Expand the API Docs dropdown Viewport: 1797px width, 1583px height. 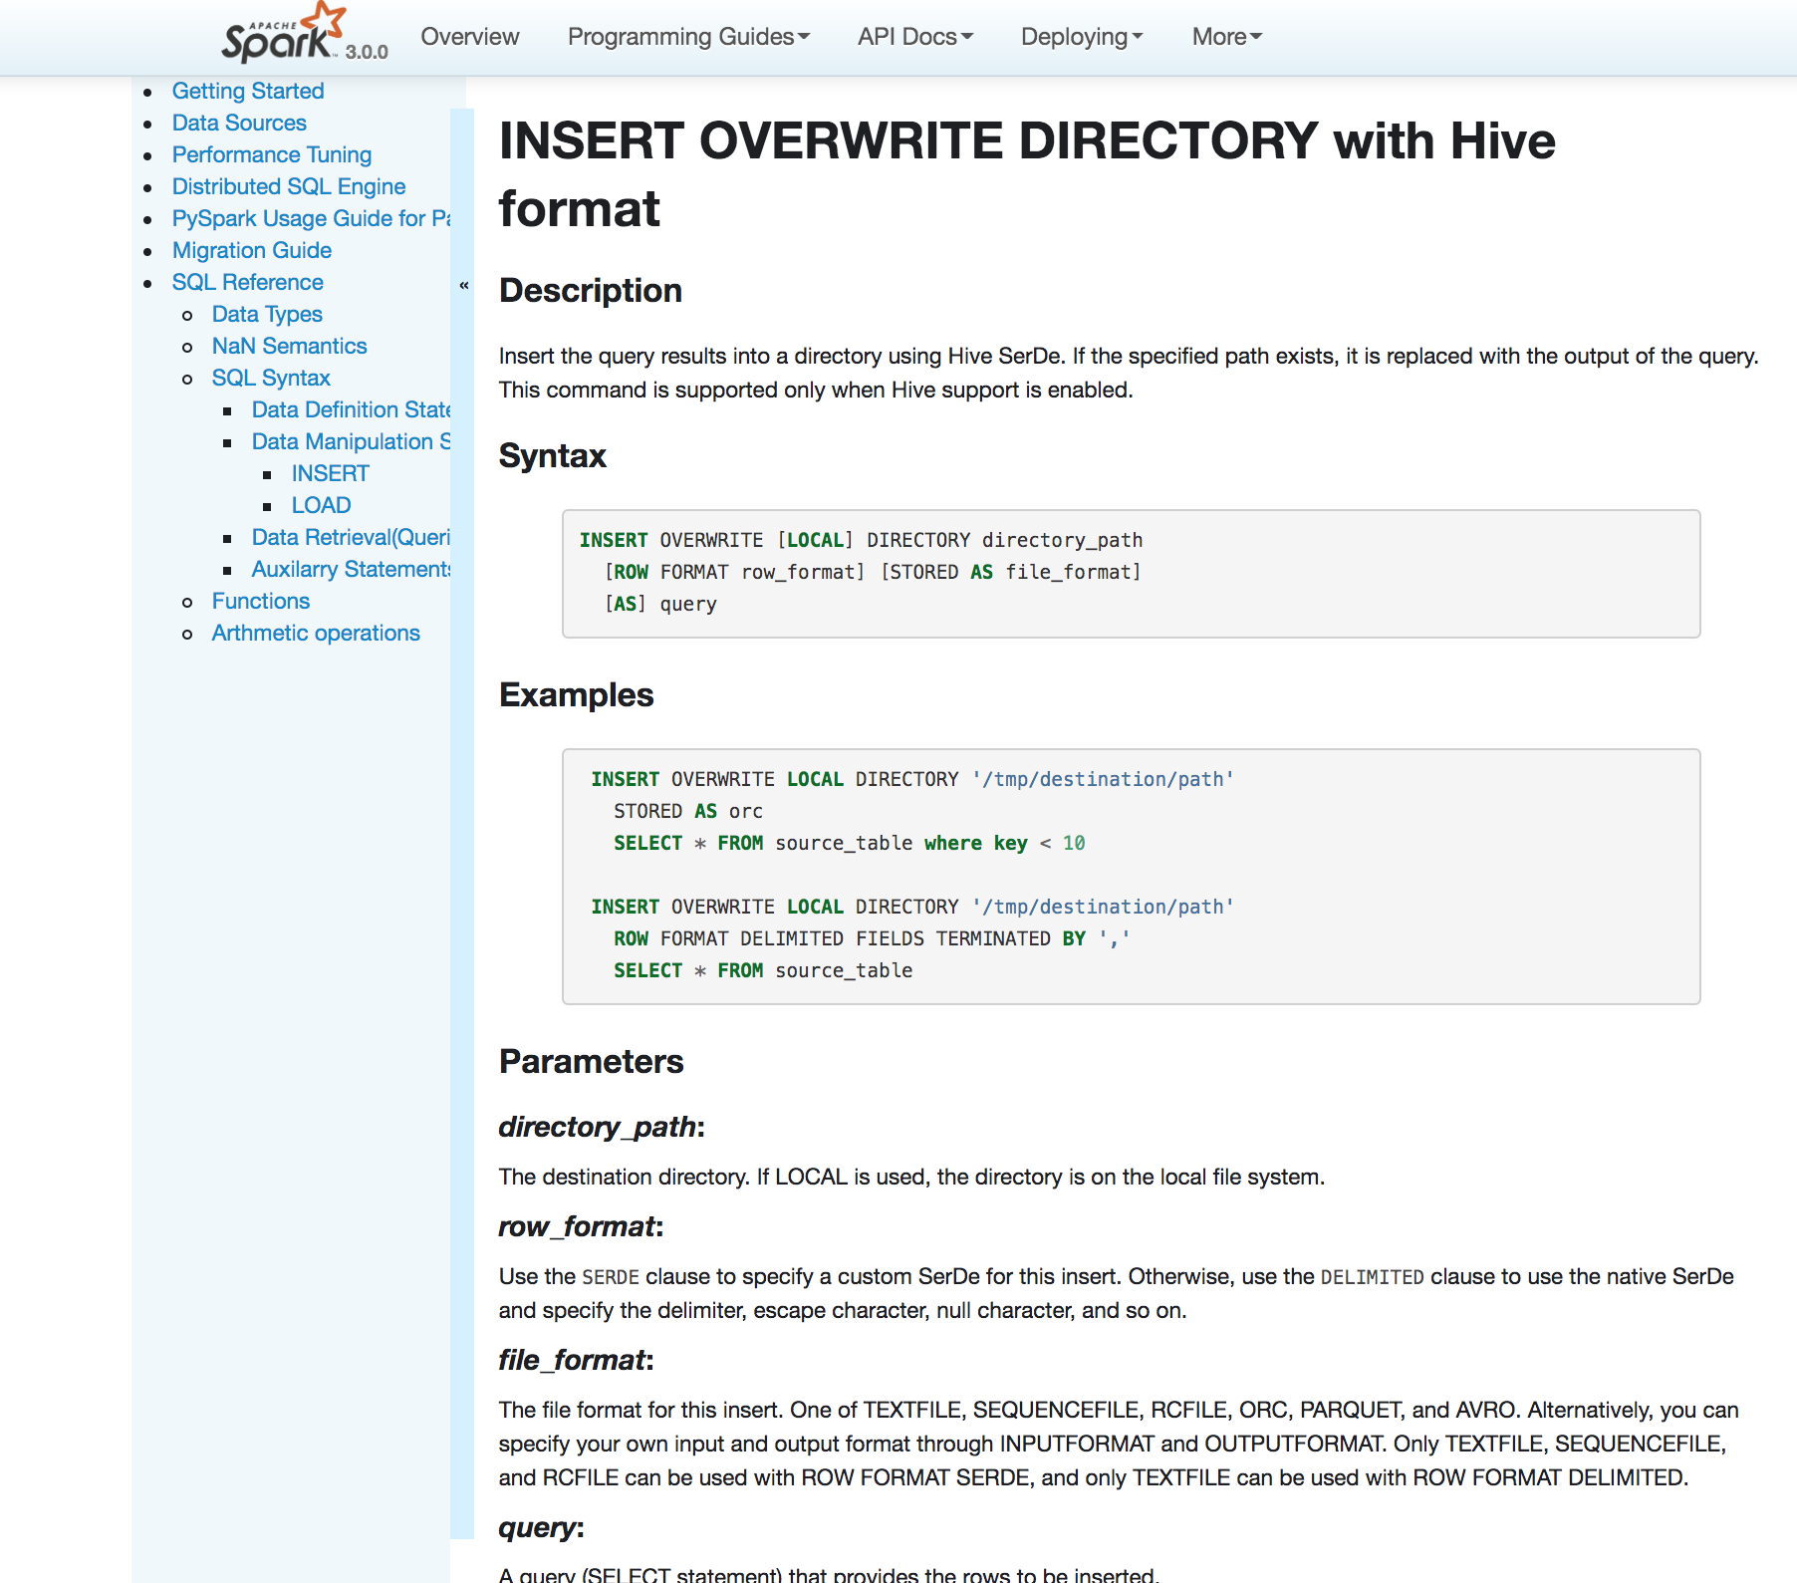coord(915,37)
